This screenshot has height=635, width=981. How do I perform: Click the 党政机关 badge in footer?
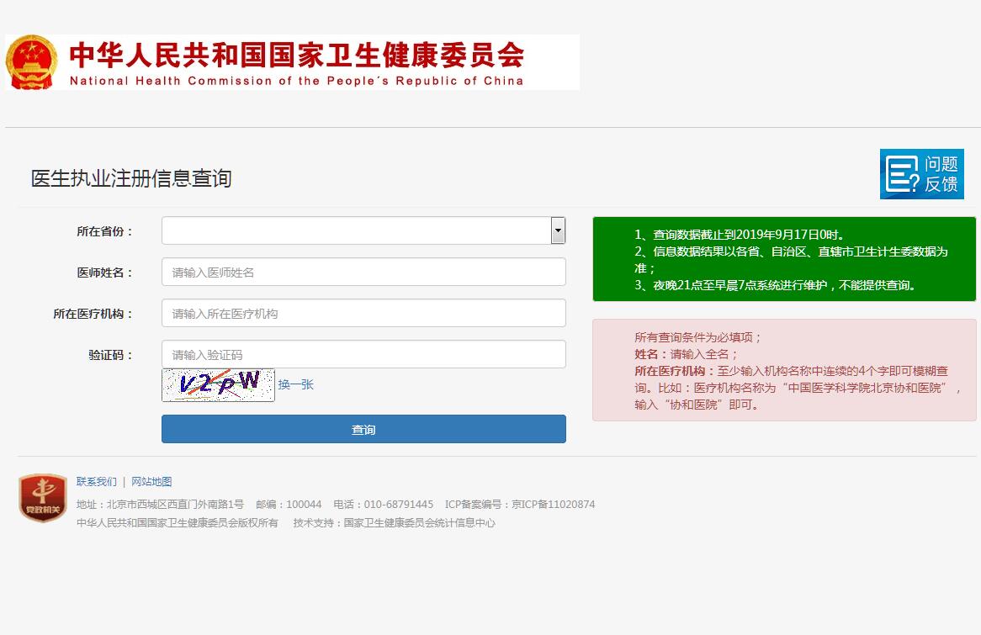coord(42,497)
